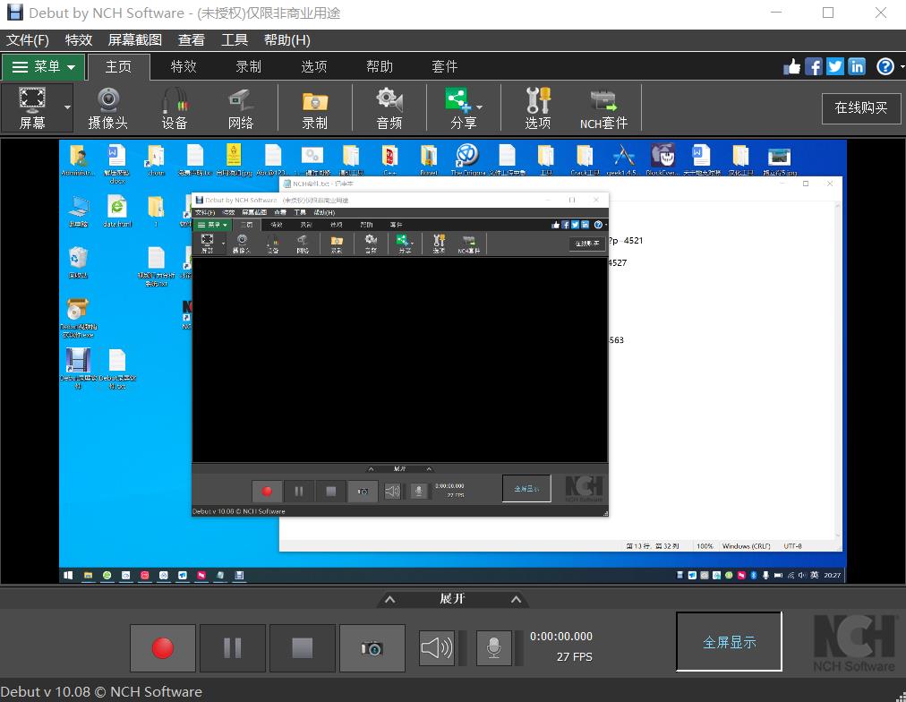Click the pause recording button
906x702 pixels.
pos(232,647)
